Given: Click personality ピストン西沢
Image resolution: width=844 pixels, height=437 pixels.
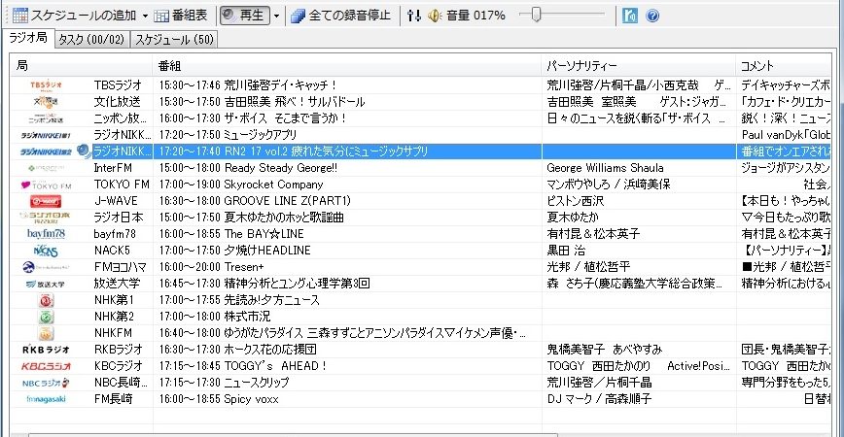Looking at the screenshot, I should [576, 201].
